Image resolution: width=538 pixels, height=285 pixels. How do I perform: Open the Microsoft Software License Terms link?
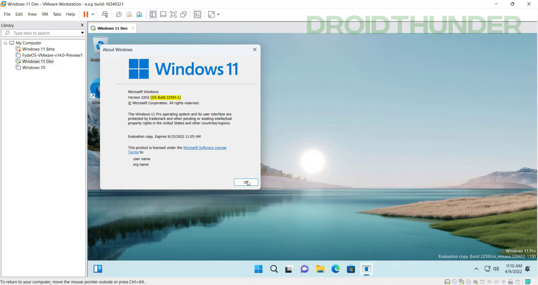pos(205,147)
